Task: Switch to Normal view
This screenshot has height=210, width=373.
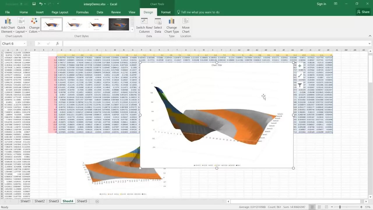Action: pyautogui.click(x=312, y=207)
